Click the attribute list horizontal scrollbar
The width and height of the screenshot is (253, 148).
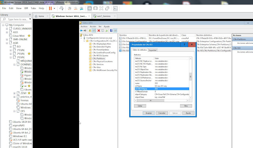(162, 101)
